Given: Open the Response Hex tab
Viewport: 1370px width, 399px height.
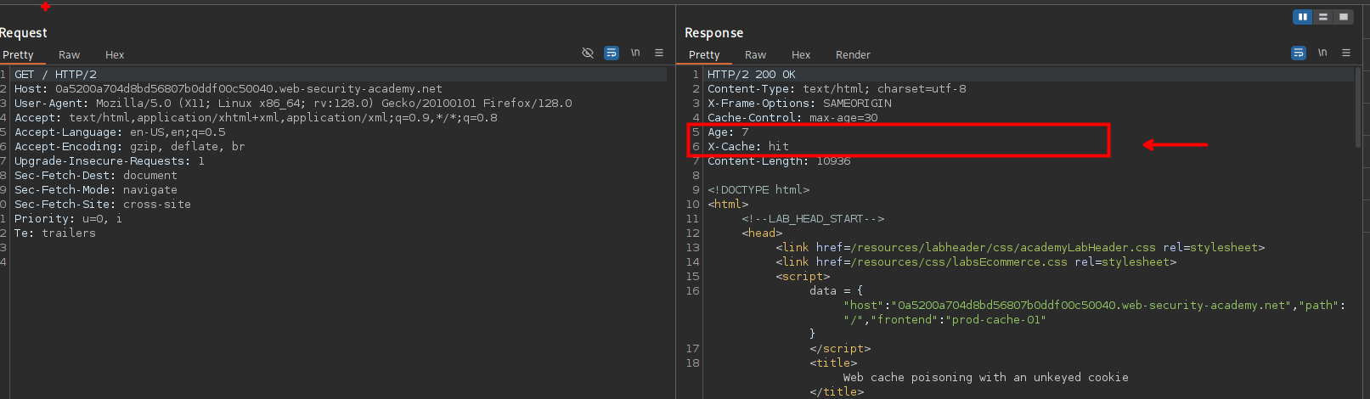Looking at the screenshot, I should point(801,54).
